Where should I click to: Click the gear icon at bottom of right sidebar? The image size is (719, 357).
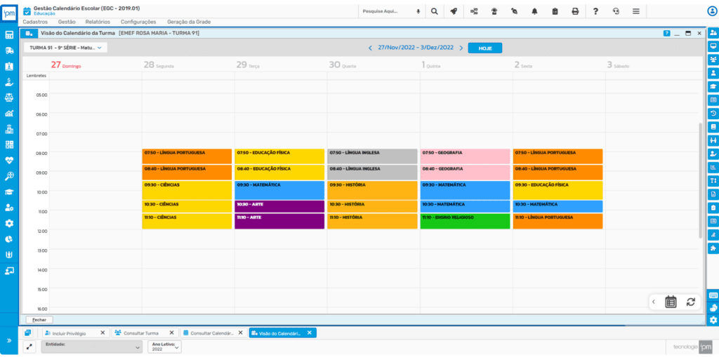click(x=713, y=320)
